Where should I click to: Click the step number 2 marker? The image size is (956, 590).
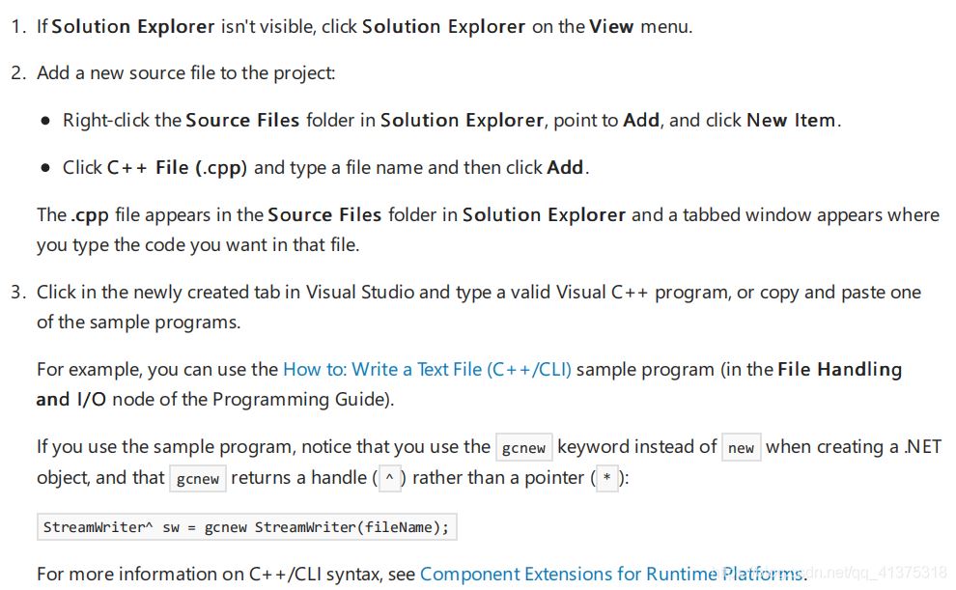pos(18,72)
